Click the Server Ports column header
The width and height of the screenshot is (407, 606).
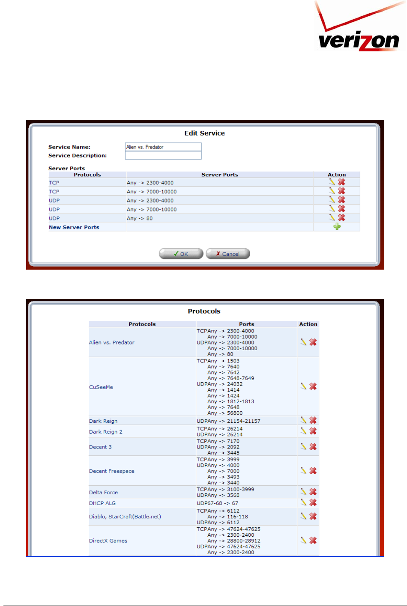coord(220,175)
